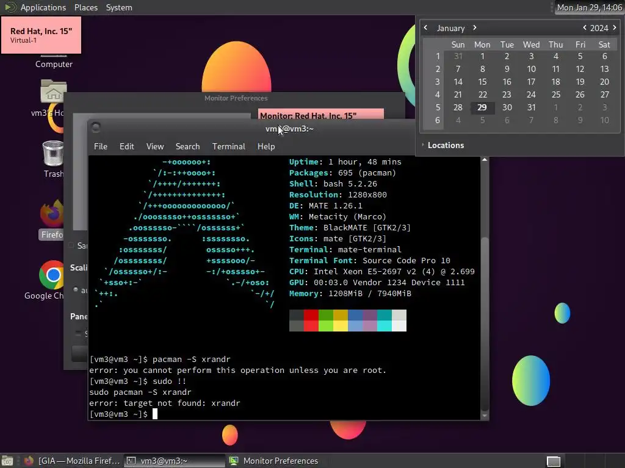Click the show desktop icon in bottom panel
625x468 pixels.
pos(7,461)
